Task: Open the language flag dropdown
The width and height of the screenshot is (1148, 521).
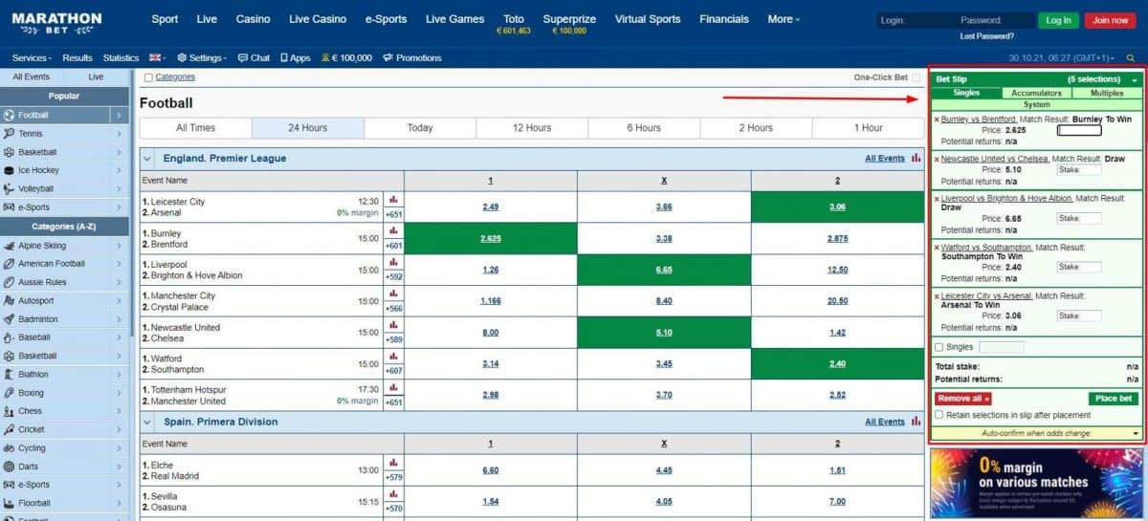Action: point(158,58)
